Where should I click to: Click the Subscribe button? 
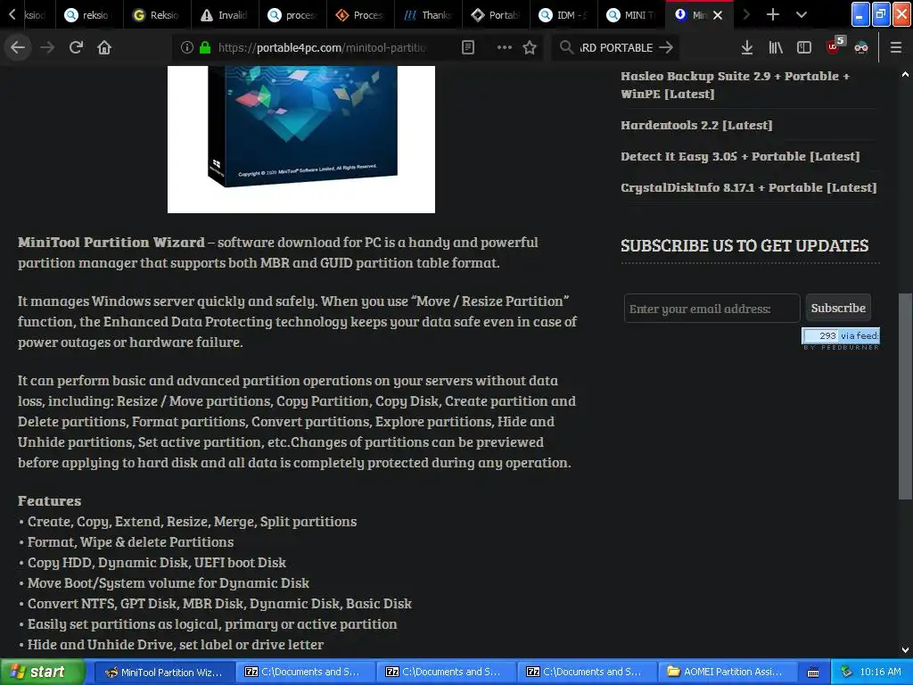pyautogui.click(x=838, y=308)
